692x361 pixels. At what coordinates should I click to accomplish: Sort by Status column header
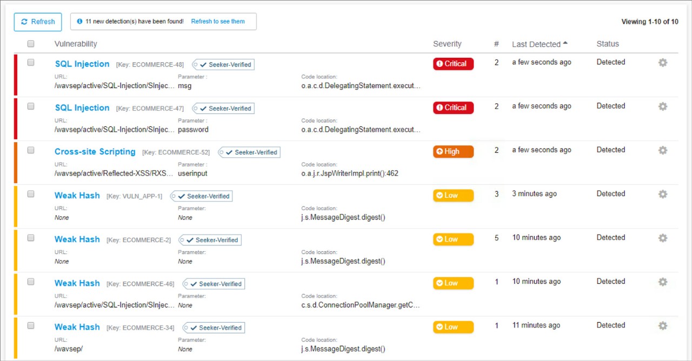(x=608, y=44)
